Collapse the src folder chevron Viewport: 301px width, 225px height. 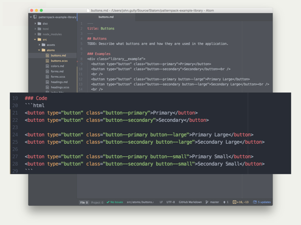35,40
